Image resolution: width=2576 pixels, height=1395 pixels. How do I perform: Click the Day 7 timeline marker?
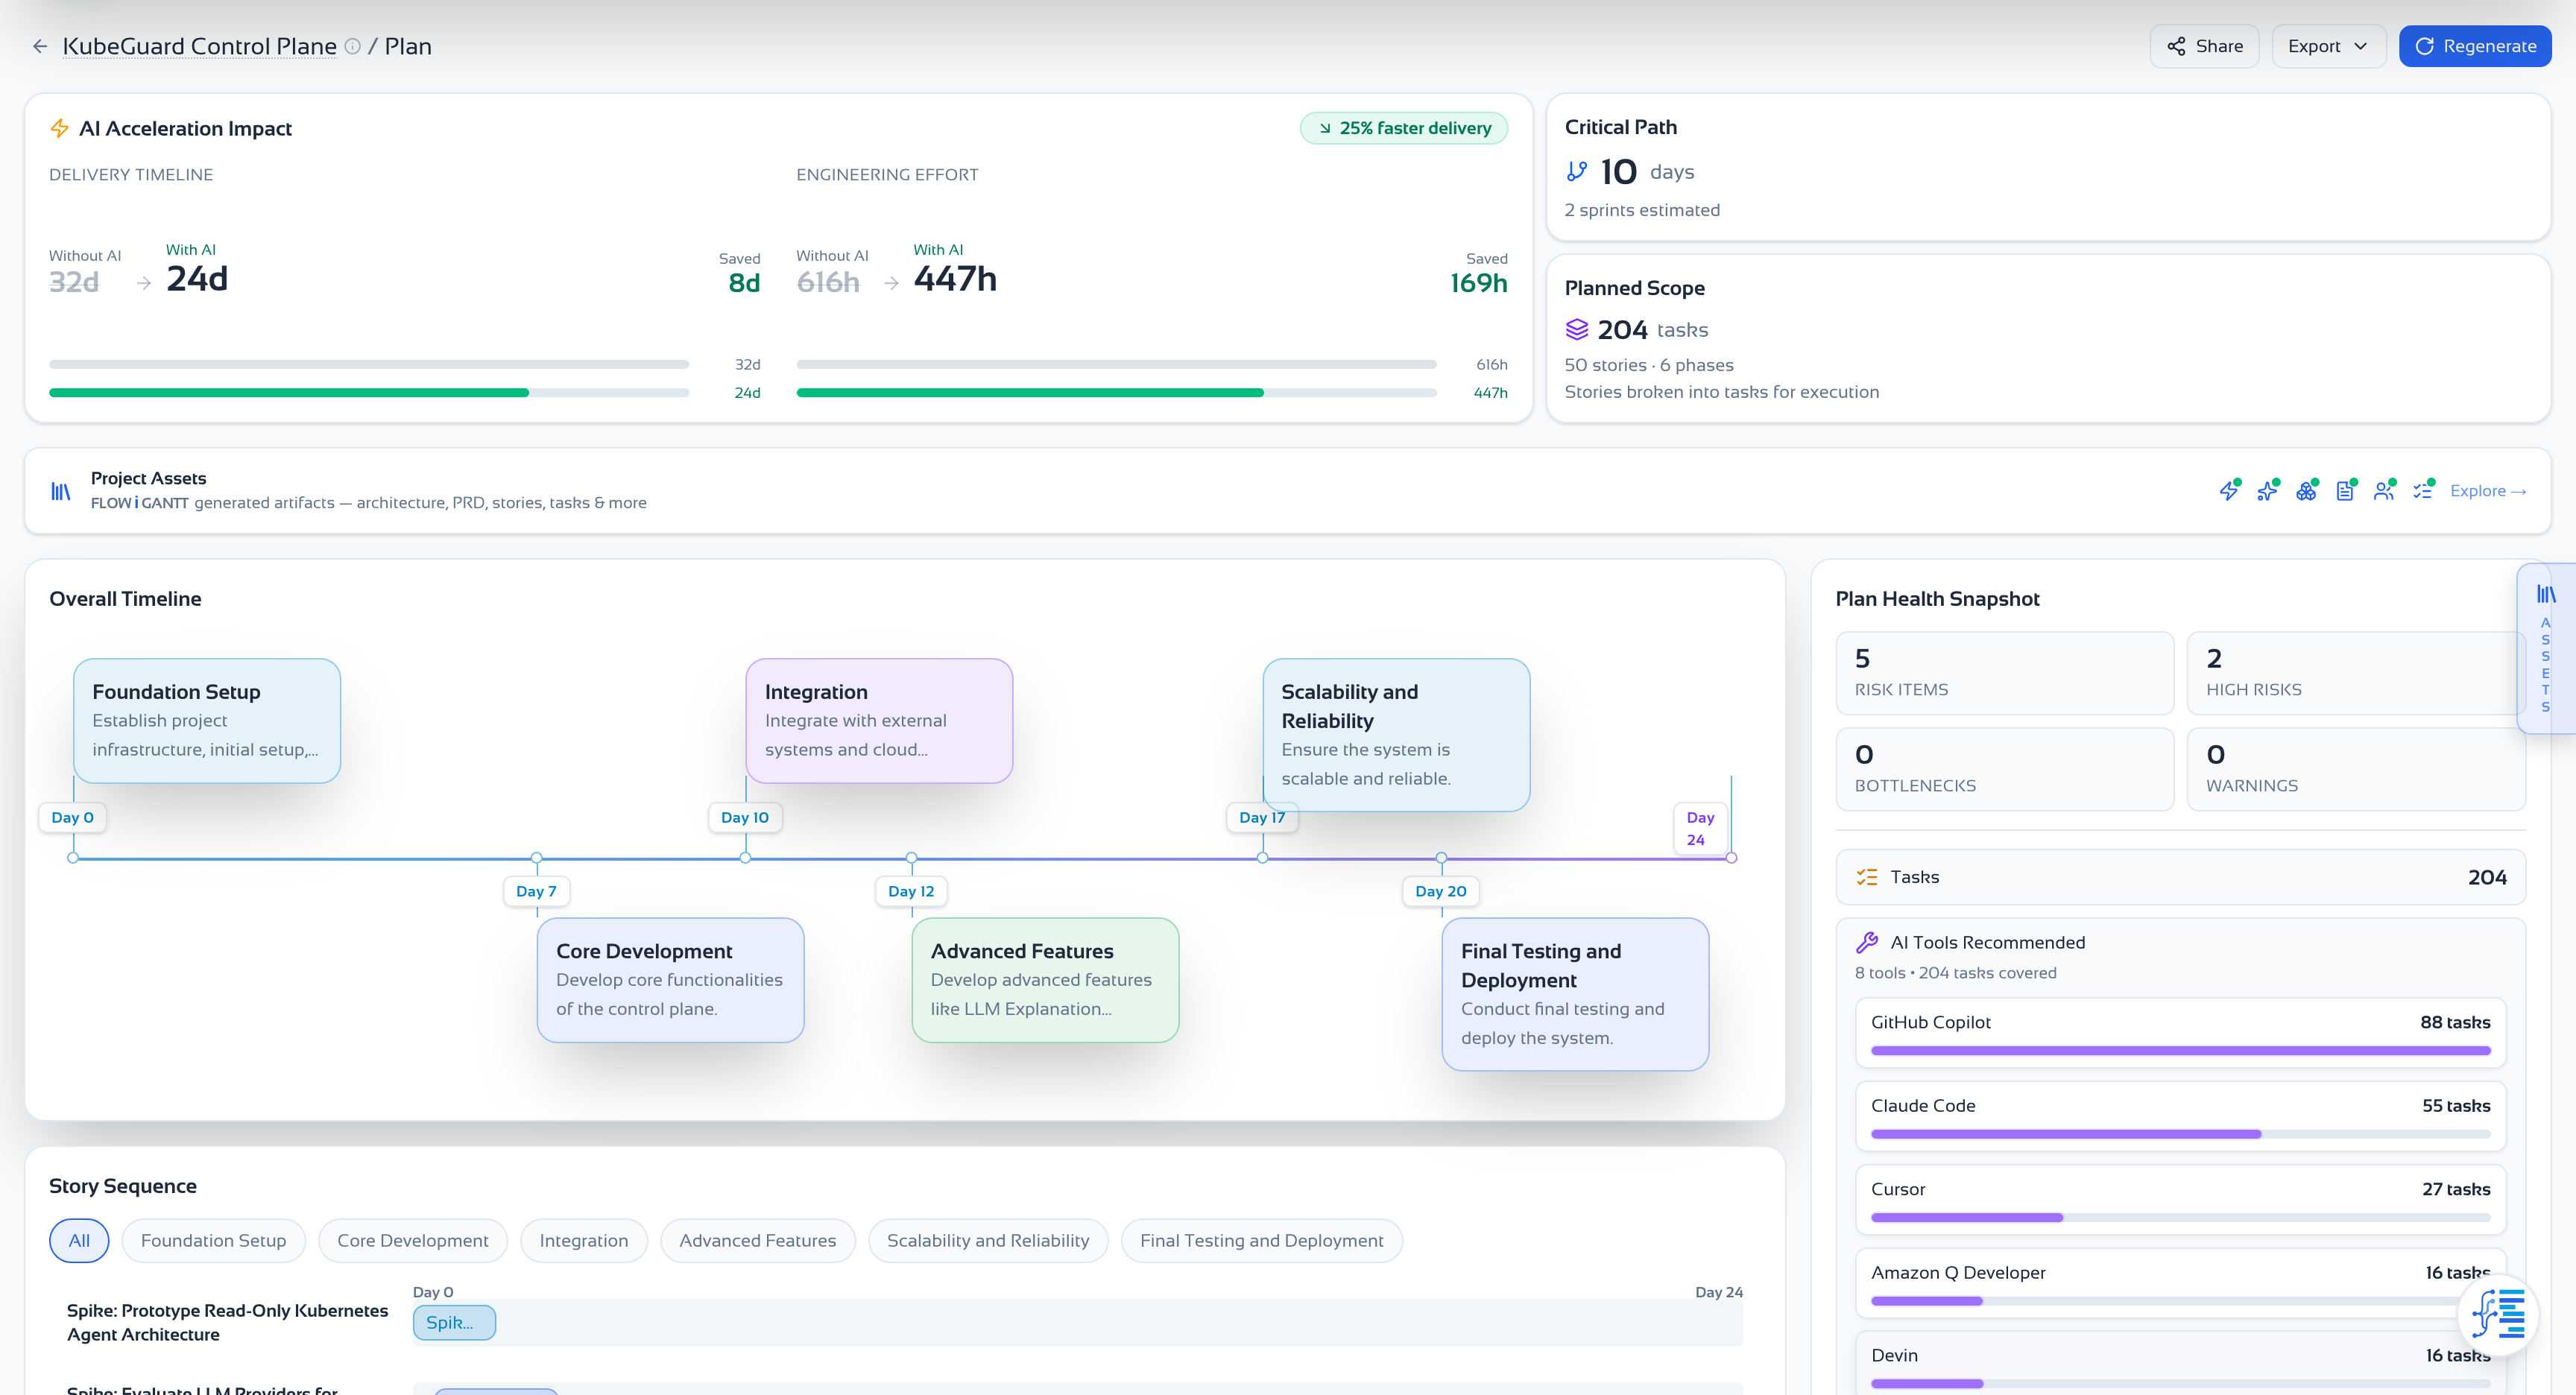point(536,891)
